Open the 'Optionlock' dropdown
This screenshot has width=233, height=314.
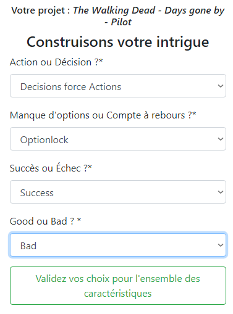pyautogui.click(x=118, y=139)
